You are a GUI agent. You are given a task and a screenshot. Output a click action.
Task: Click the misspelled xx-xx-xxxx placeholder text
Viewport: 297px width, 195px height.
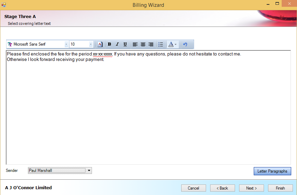(103, 54)
